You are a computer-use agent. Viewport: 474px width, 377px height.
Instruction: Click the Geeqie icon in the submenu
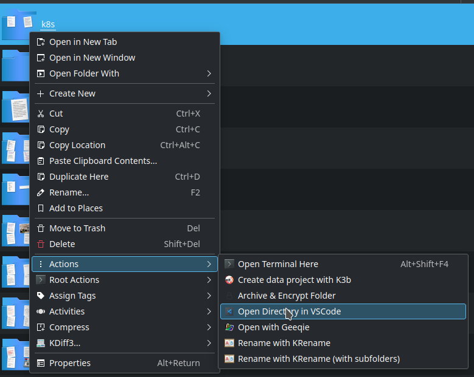pyautogui.click(x=229, y=327)
